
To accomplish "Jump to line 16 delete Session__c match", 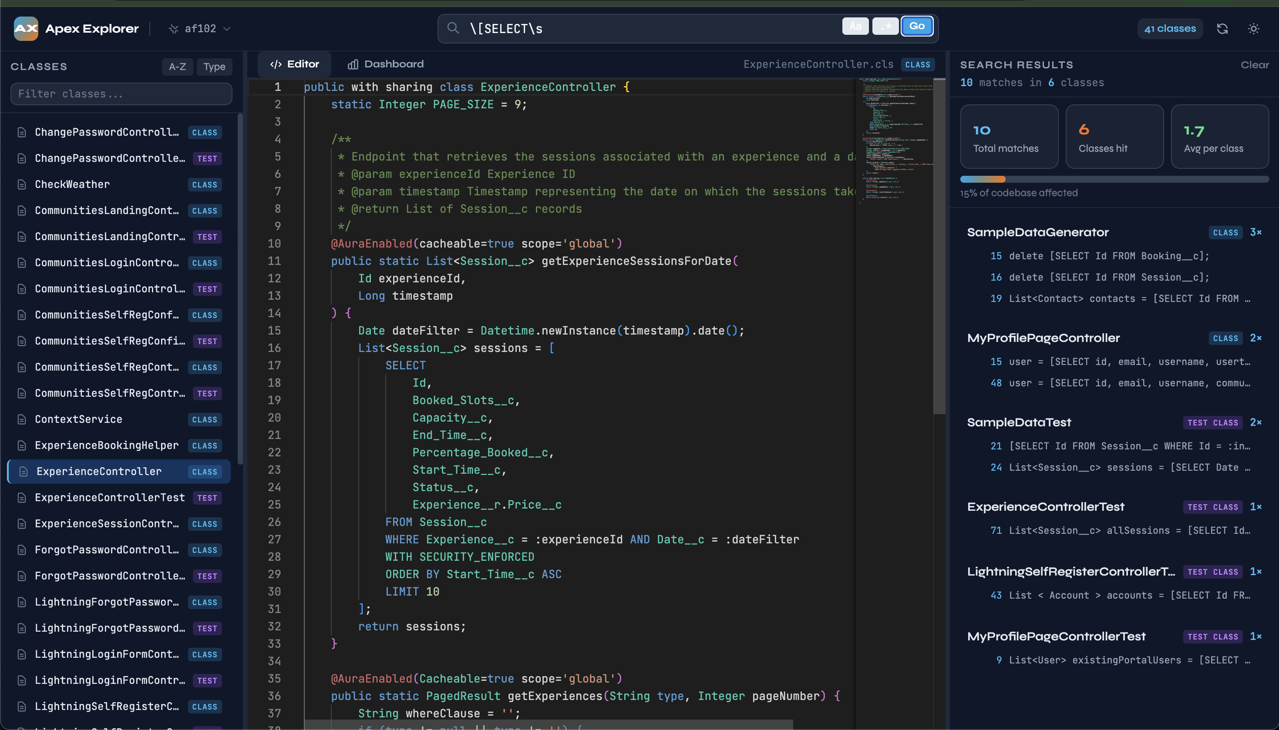I will click(x=1114, y=277).
